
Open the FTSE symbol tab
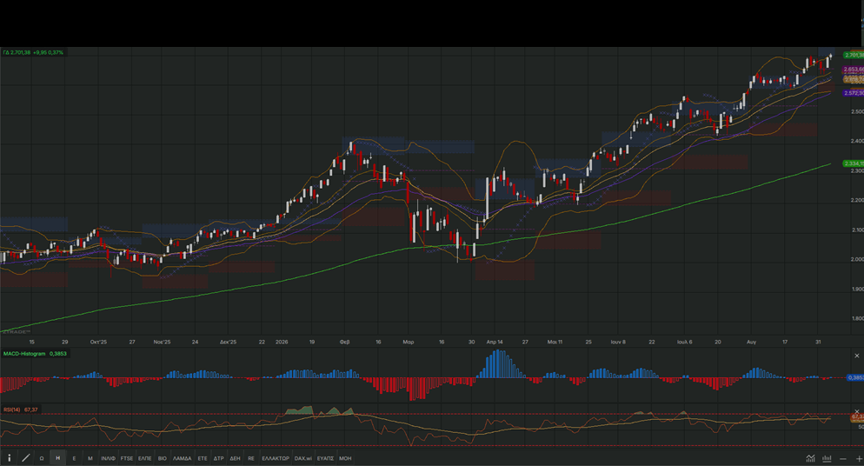pos(127,458)
